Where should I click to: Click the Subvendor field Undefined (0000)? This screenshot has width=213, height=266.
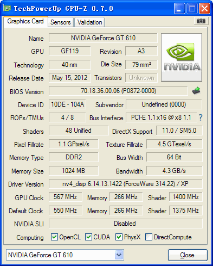tap(164, 104)
